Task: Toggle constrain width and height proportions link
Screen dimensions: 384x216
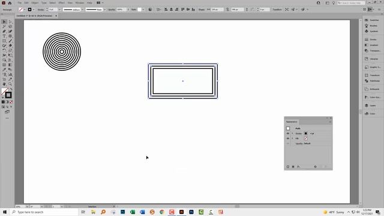Action: point(227,10)
